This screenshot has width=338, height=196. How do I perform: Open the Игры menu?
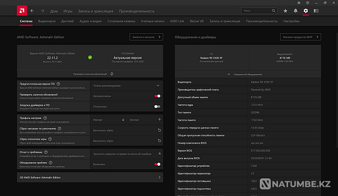68,11
